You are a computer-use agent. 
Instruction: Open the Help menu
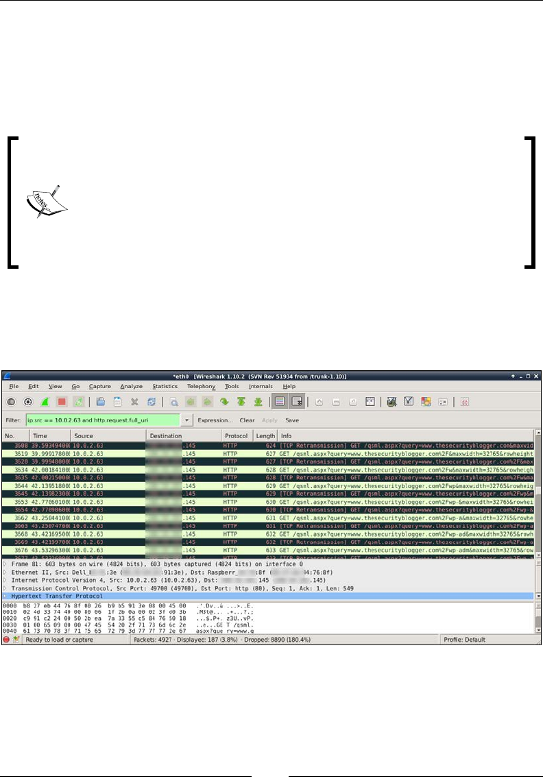tap(289, 386)
